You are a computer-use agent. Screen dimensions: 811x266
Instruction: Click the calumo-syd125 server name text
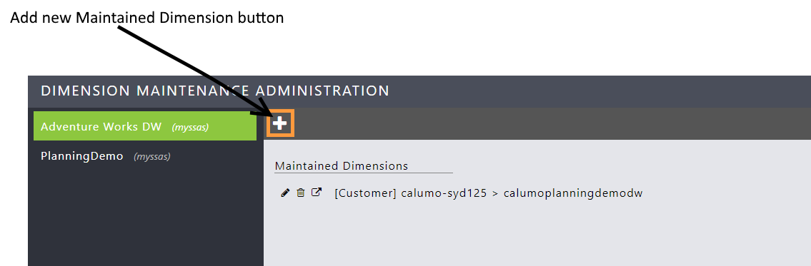[x=444, y=193]
